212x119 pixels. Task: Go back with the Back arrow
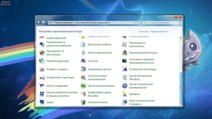(x=39, y=23)
